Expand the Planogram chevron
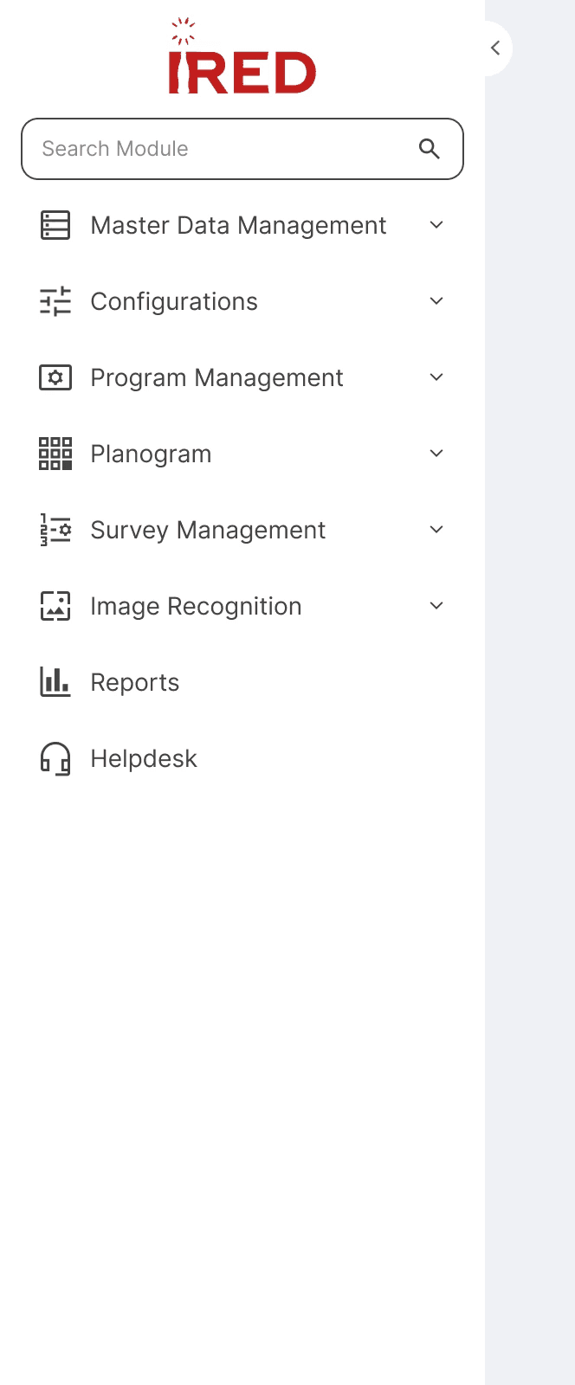The image size is (575, 1385). click(x=436, y=454)
